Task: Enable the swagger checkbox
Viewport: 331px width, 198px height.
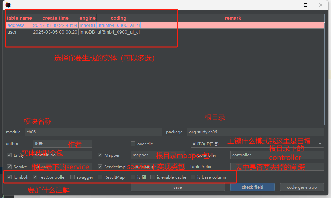Action: coord(72,177)
